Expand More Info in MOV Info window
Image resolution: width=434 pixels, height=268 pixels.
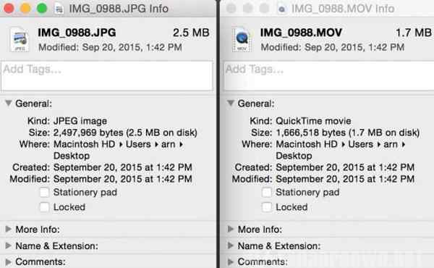pos(231,229)
